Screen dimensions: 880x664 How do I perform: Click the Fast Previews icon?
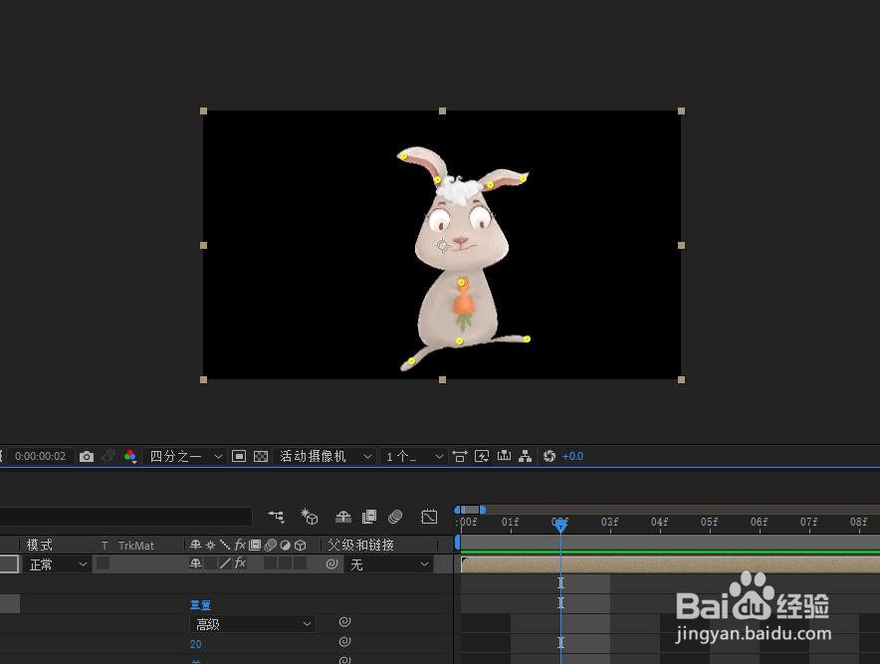482,456
